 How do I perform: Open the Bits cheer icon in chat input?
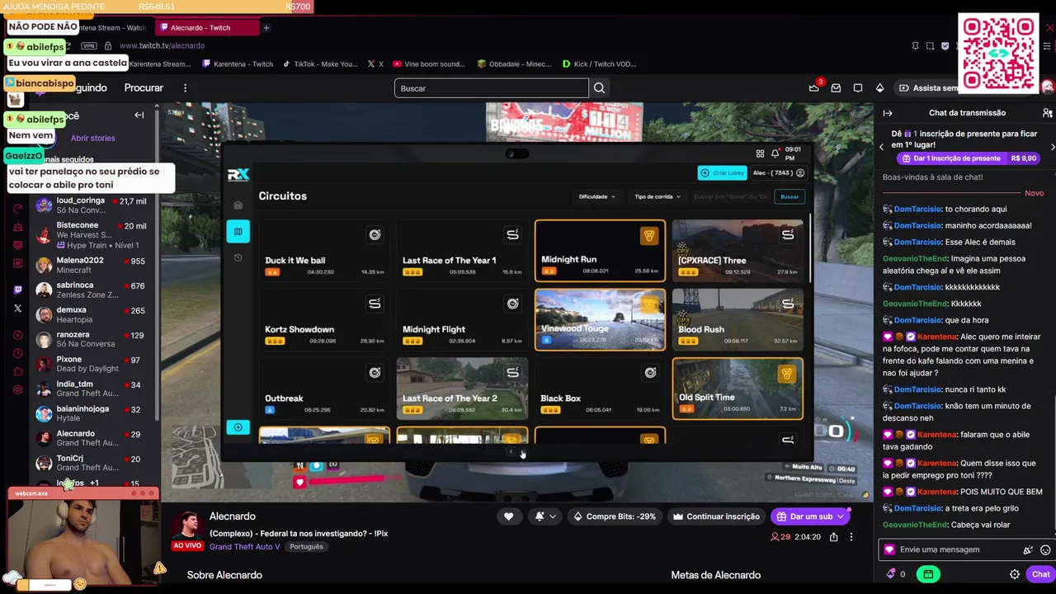pyautogui.click(x=1028, y=549)
